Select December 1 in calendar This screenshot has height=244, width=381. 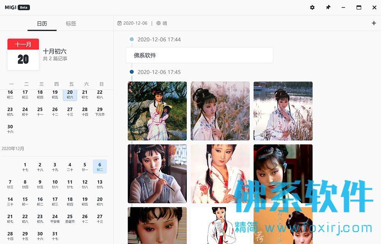point(25,167)
